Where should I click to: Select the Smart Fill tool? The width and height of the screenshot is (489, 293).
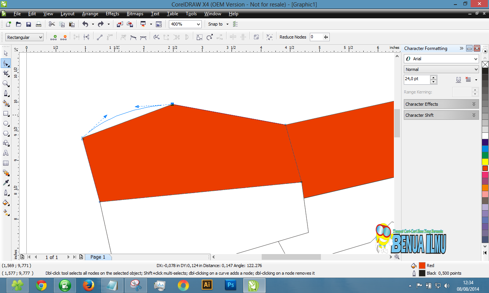[x=6, y=103]
